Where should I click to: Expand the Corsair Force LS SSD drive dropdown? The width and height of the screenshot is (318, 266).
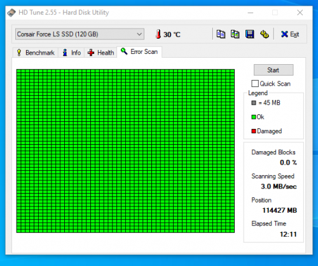click(79, 34)
